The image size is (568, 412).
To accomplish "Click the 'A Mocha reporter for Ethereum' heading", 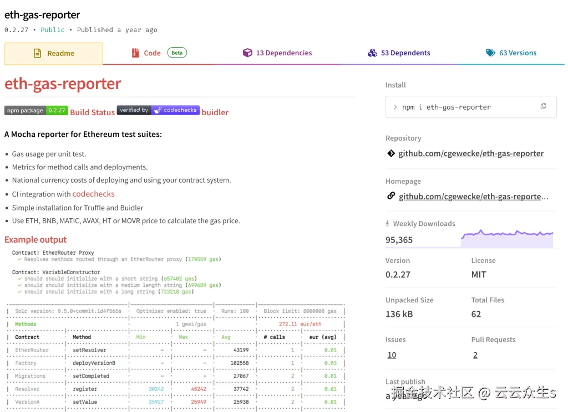I will pos(83,134).
